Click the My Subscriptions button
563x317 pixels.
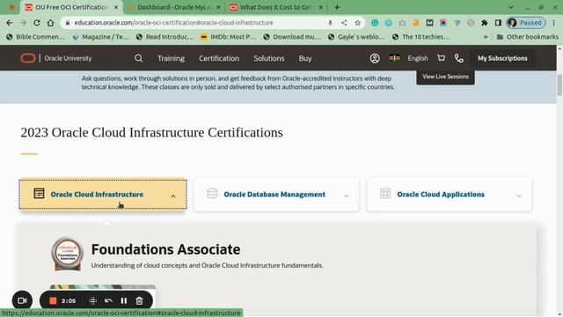[502, 58]
